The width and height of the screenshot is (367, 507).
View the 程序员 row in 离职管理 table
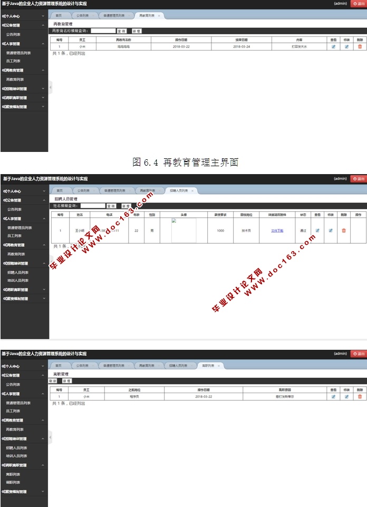point(333,396)
